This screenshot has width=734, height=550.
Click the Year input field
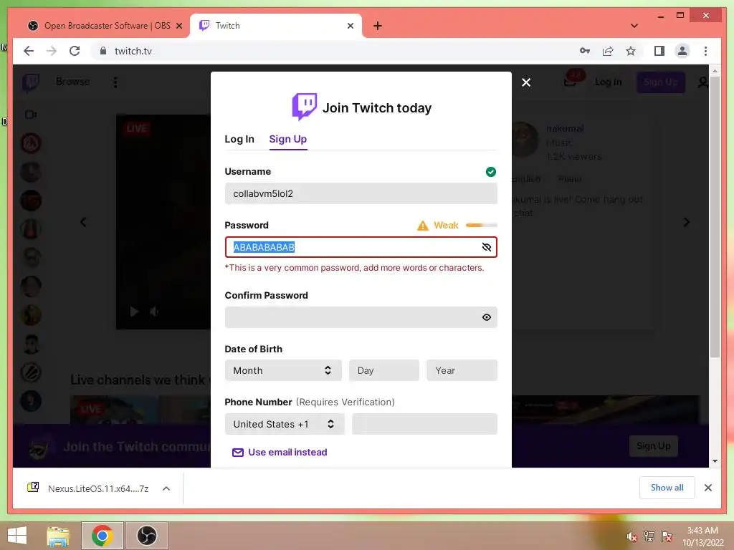pos(462,370)
